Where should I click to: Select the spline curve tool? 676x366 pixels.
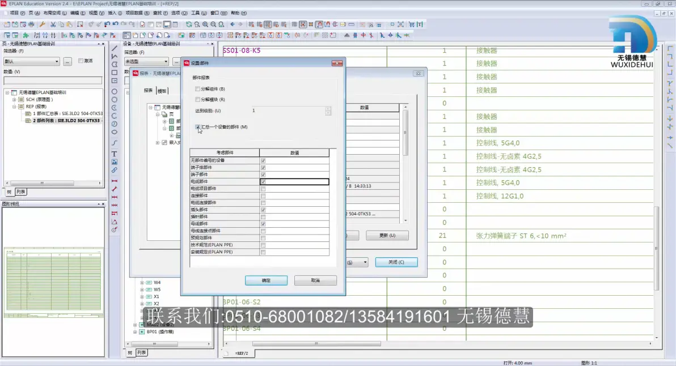[x=114, y=143]
